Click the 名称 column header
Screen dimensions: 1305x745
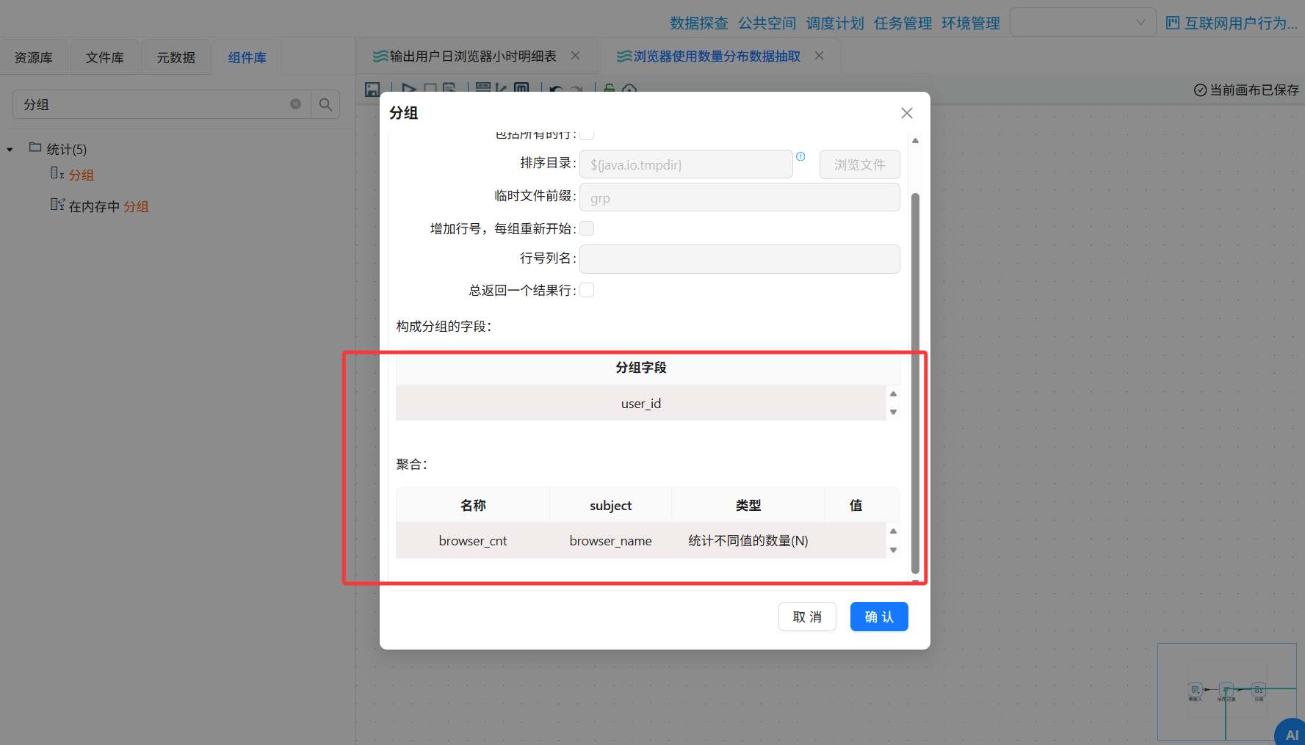[x=473, y=505]
